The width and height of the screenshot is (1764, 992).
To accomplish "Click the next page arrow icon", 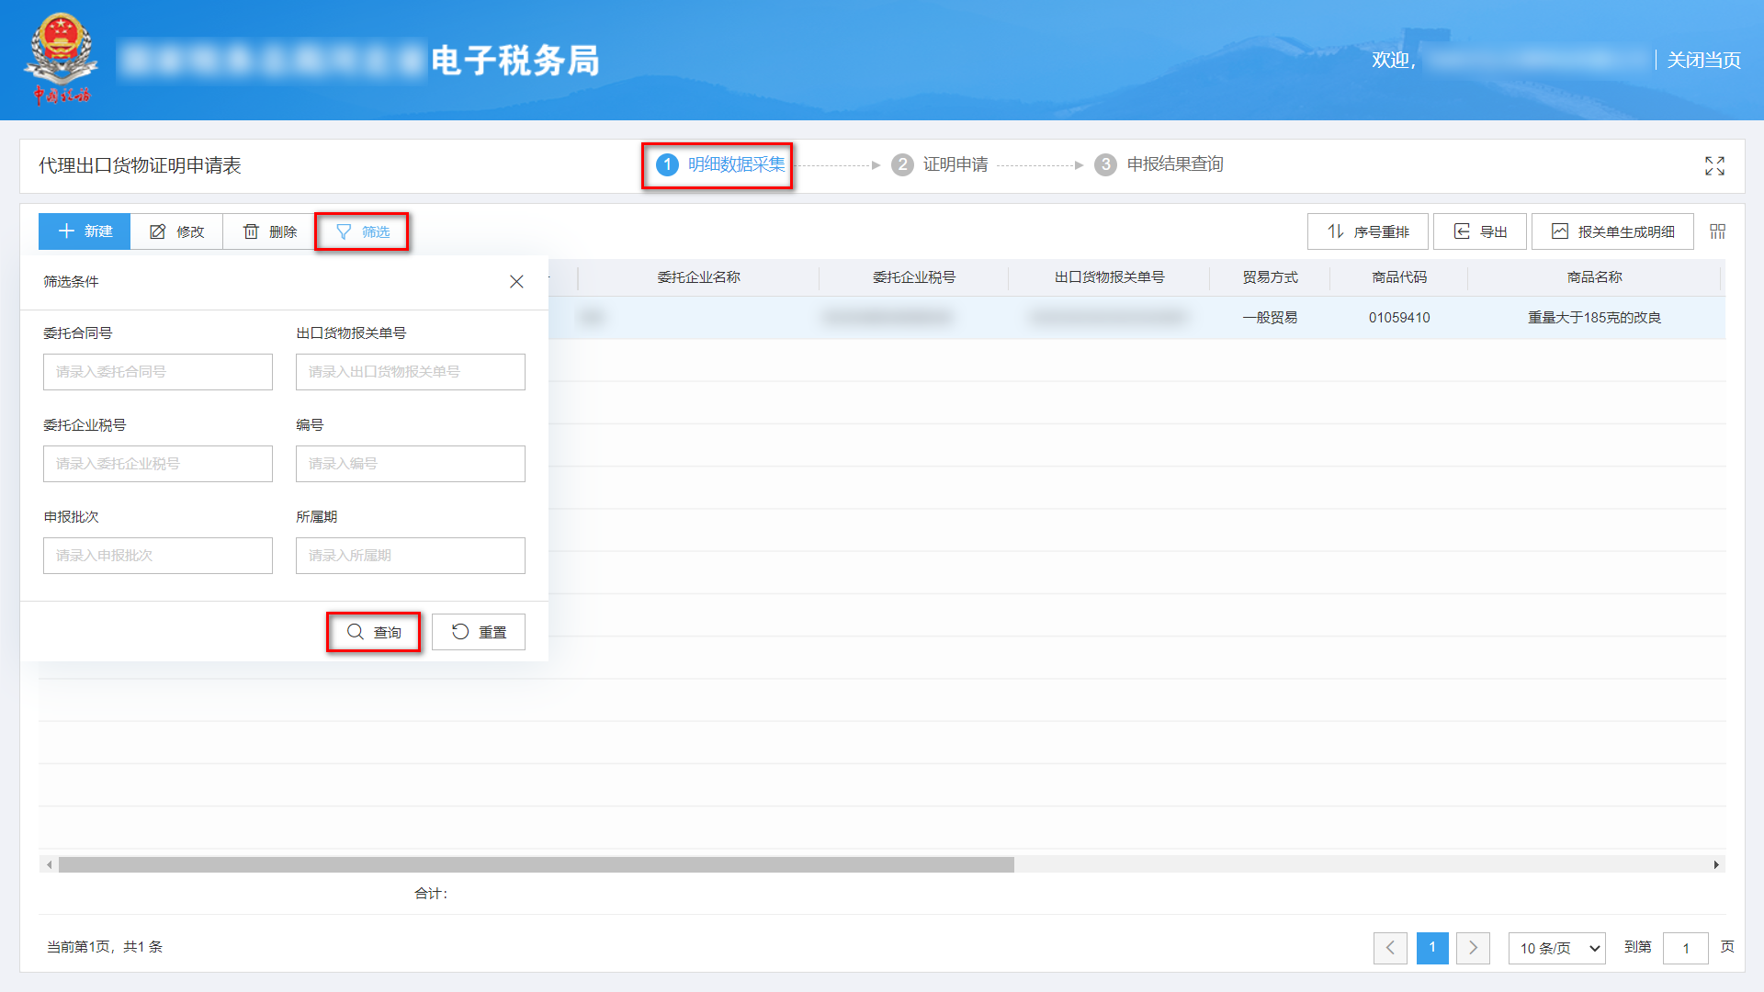I will (x=1473, y=948).
